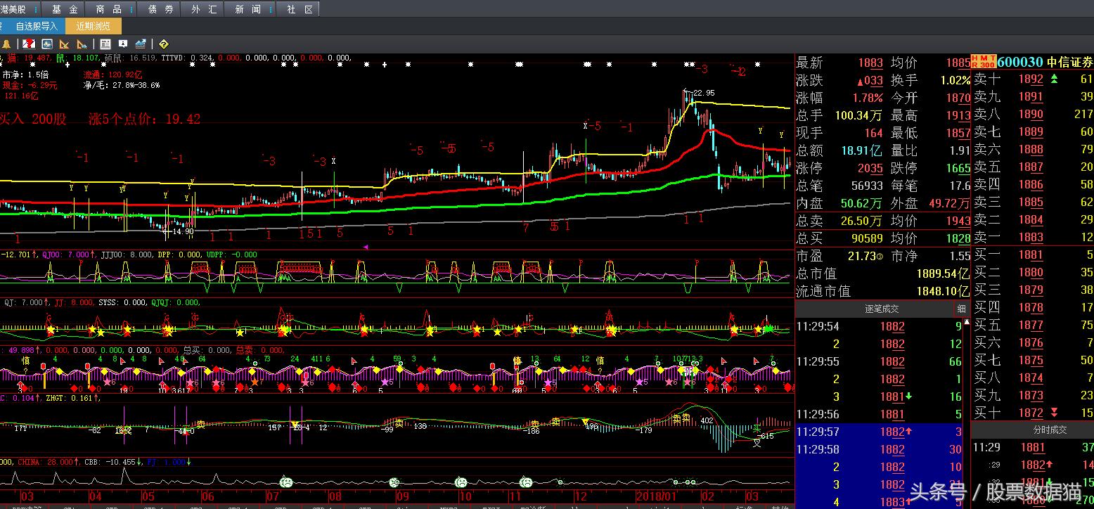Click the red question-mark chart icon
This screenshot has height=509, width=1094.
tap(30, 44)
